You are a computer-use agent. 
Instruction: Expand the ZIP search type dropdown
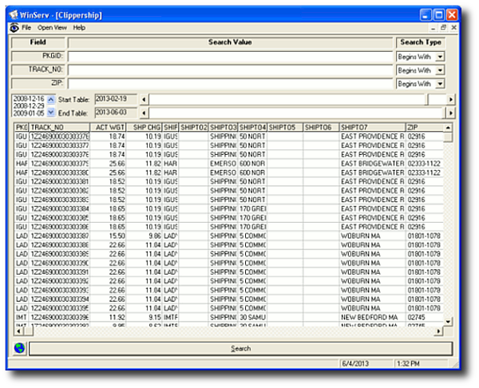click(x=440, y=84)
